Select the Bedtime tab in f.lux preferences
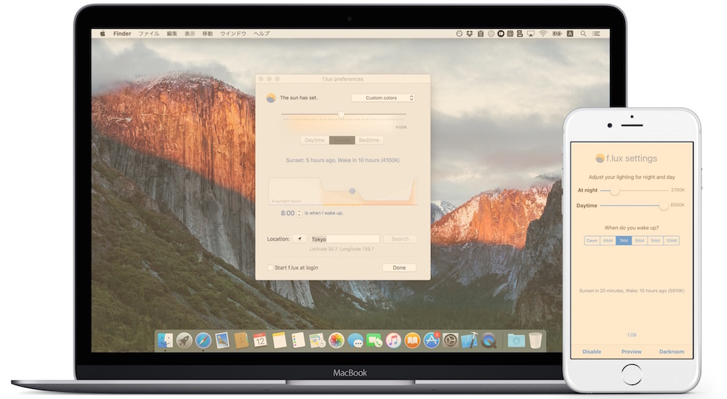This screenshot has width=727, height=399. coord(369,140)
